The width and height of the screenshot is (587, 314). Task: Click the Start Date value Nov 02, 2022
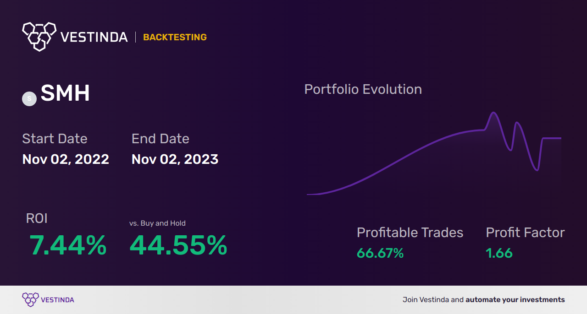click(66, 159)
